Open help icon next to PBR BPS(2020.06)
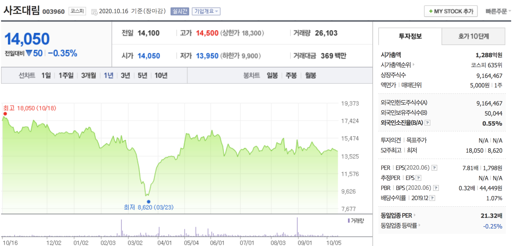The height and width of the screenshot is (246, 517). point(436,188)
